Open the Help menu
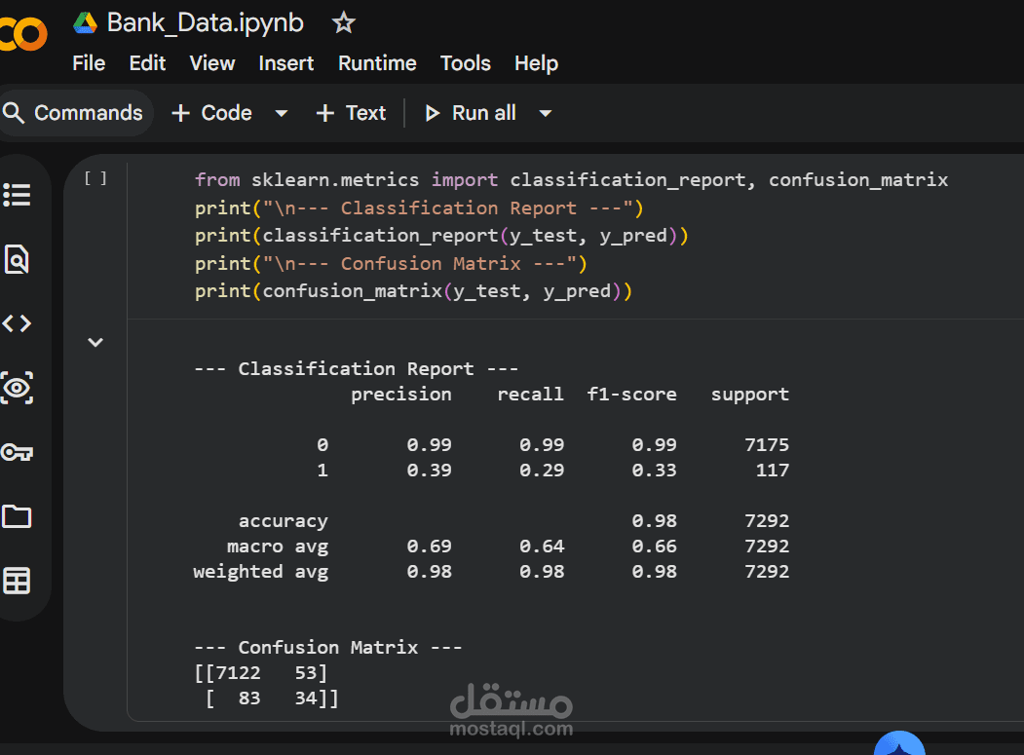This screenshot has width=1024, height=755. click(536, 63)
